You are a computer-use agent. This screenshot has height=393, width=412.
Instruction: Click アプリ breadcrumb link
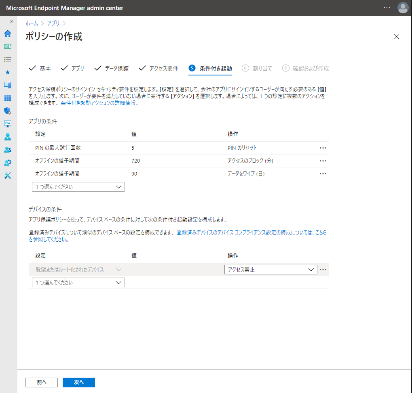coord(53,23)
